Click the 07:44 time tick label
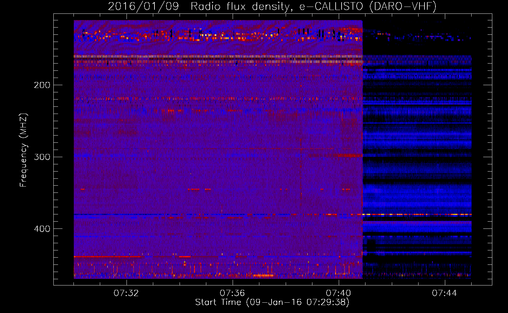508x313 pixels. tap(445, 293)
